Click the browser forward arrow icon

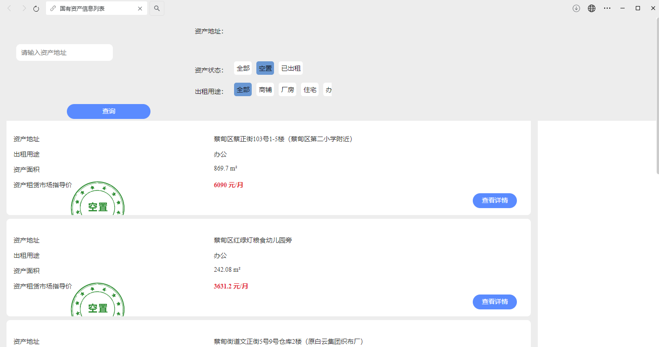[24, 8]
